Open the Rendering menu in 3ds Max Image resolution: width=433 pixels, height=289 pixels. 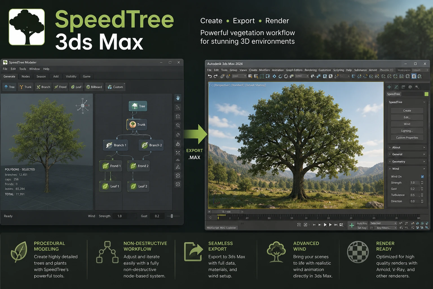point(310,70)
